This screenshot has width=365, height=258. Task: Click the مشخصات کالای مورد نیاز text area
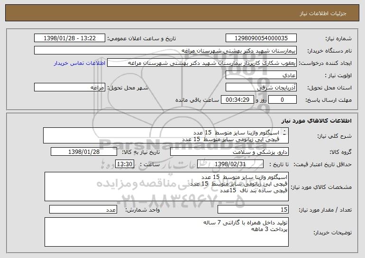pyautogui.click(x=166, y=187)
